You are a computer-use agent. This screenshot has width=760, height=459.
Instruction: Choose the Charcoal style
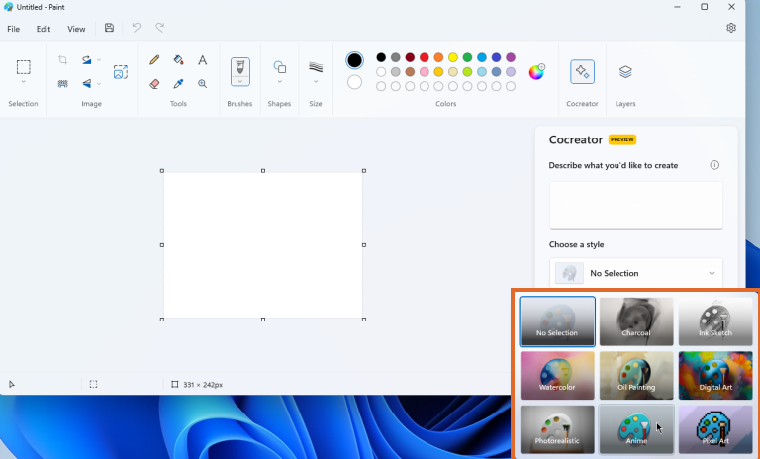(636, 321)
